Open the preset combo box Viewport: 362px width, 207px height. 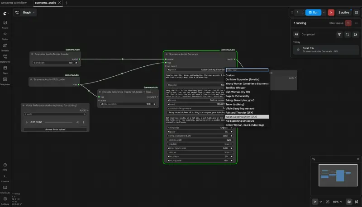[x=196, y=70]
